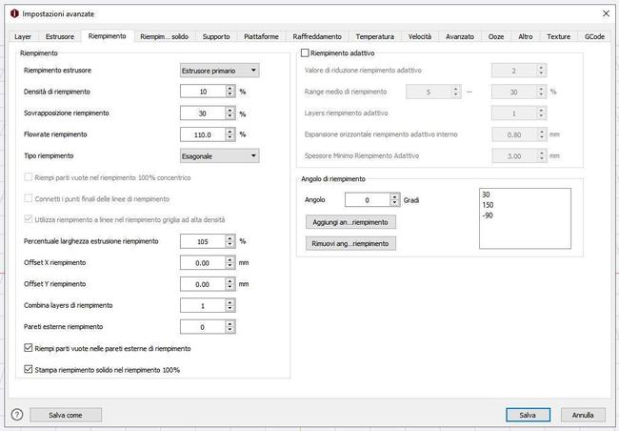This screenshot has height=431, width=619.
Task: Decrease Pareti esterne riempimento spinner value
Action: tap(230, 331)
